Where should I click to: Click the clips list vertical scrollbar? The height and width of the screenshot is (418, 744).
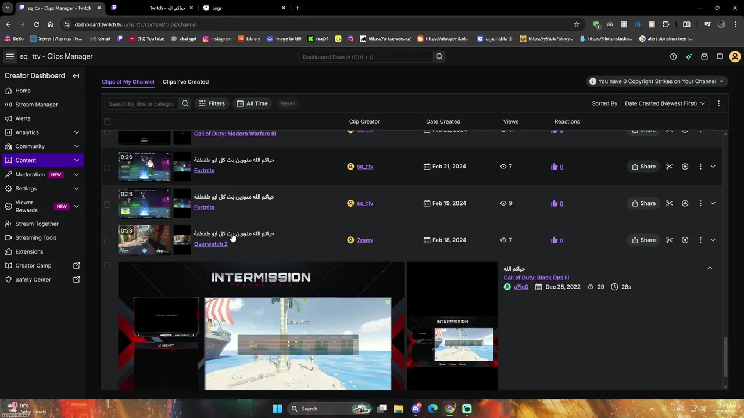724,357
